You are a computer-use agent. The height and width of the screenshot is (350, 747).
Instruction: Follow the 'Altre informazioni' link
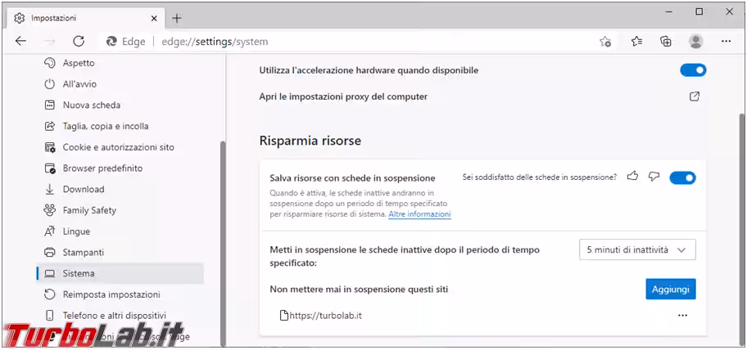coord(419,214)
